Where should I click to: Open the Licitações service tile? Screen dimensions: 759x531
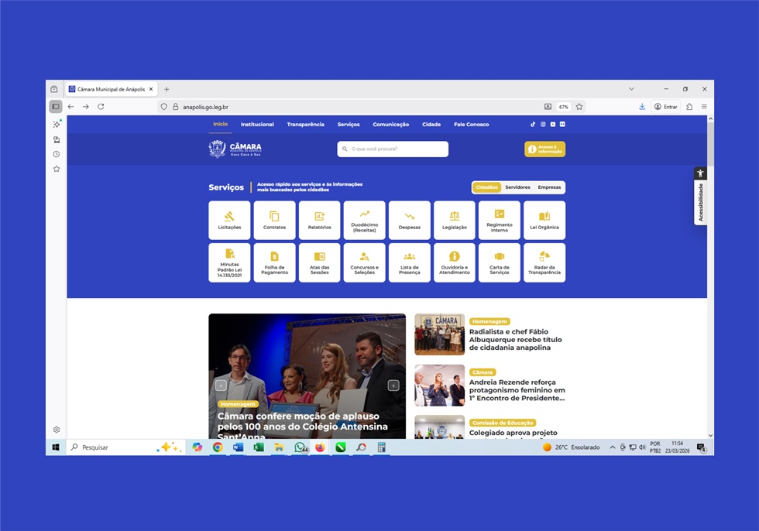click(229, 220)
